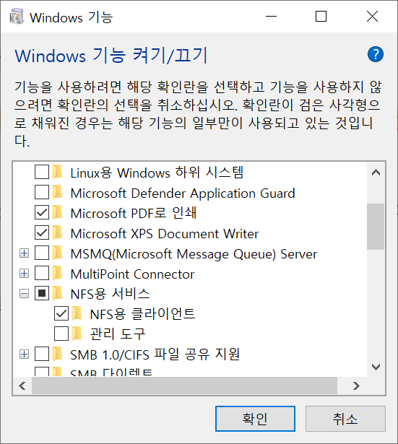Collapse the NFS용 서비스 tree node

[x=24, y=293]
